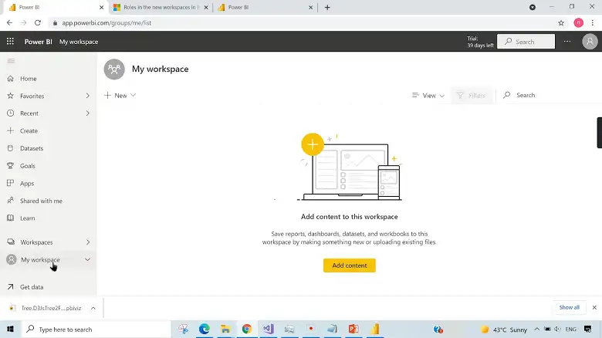
Task: Open the New dropdown menu
Action: (120, 95)
